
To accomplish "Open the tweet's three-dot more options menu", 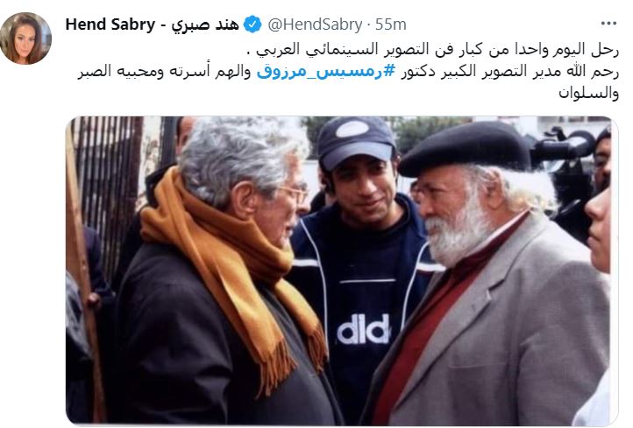I will (x=608, y=24).
